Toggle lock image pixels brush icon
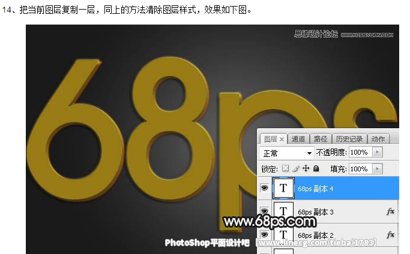The height and width of the screenshot is (254, 410). pos(296,169)
